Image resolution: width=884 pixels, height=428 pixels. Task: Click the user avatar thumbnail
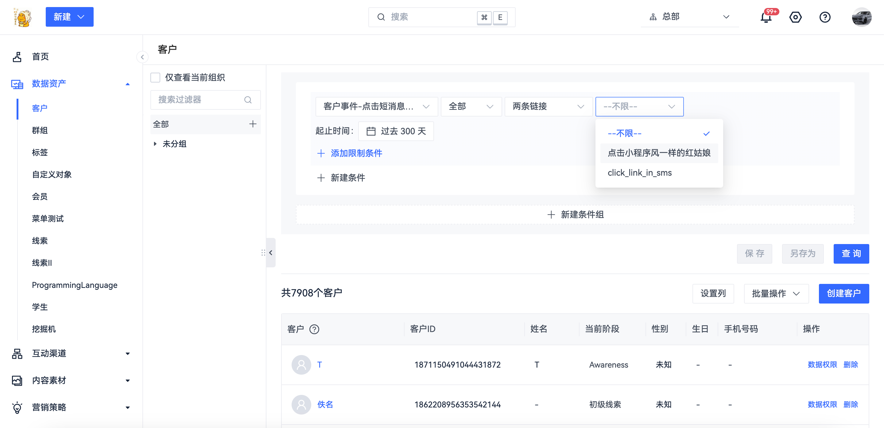[861, 17]
